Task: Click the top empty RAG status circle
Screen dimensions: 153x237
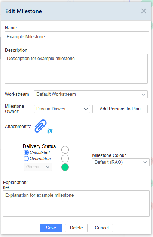Action: (65, 150)
